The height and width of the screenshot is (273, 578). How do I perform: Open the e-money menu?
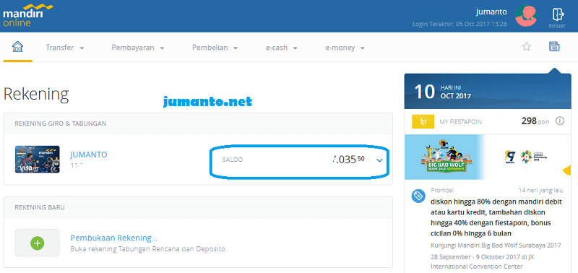click(x=345, y=48)
